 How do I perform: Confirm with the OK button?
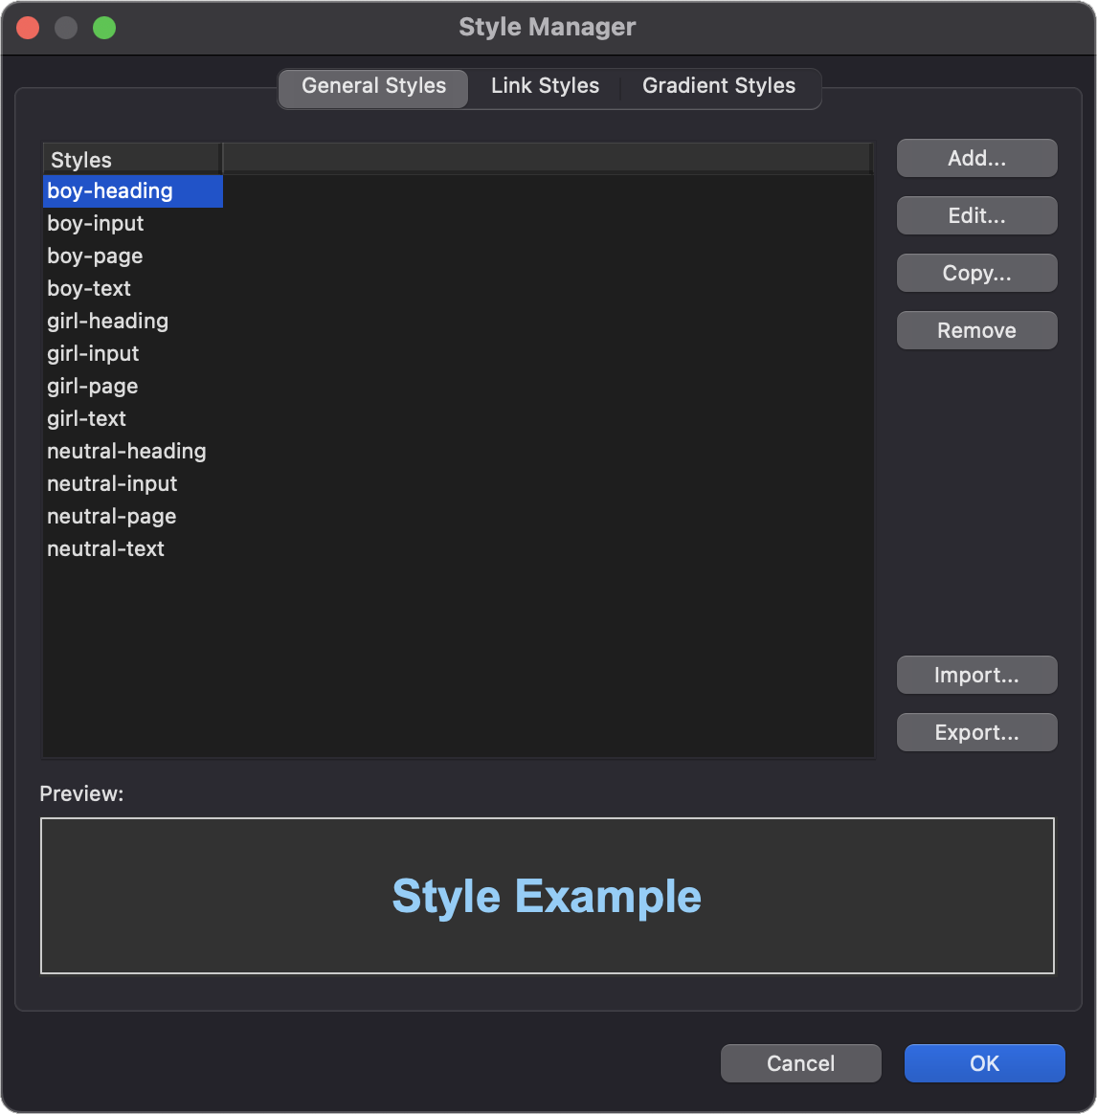pyautogui.click(x=984, y=1063)
